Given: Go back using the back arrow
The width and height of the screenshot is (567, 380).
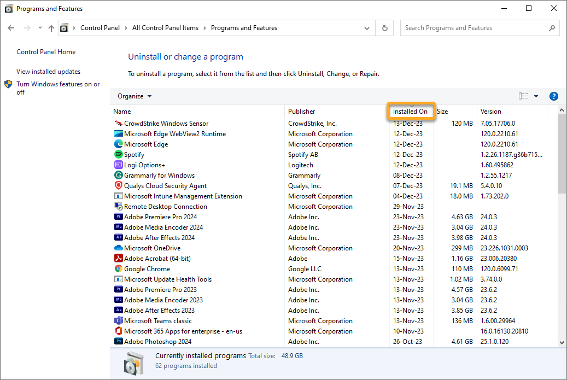Looking at the screenshot, I should [11, 28].
